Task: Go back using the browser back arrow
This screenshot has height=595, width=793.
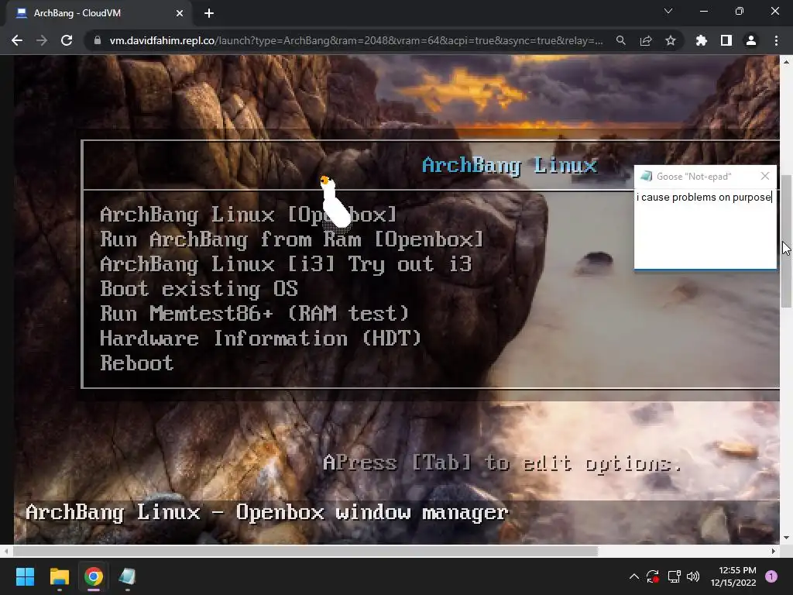Action: [x=17, y=40]
